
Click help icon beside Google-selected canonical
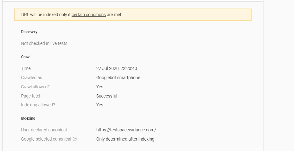tap(75, 139)
